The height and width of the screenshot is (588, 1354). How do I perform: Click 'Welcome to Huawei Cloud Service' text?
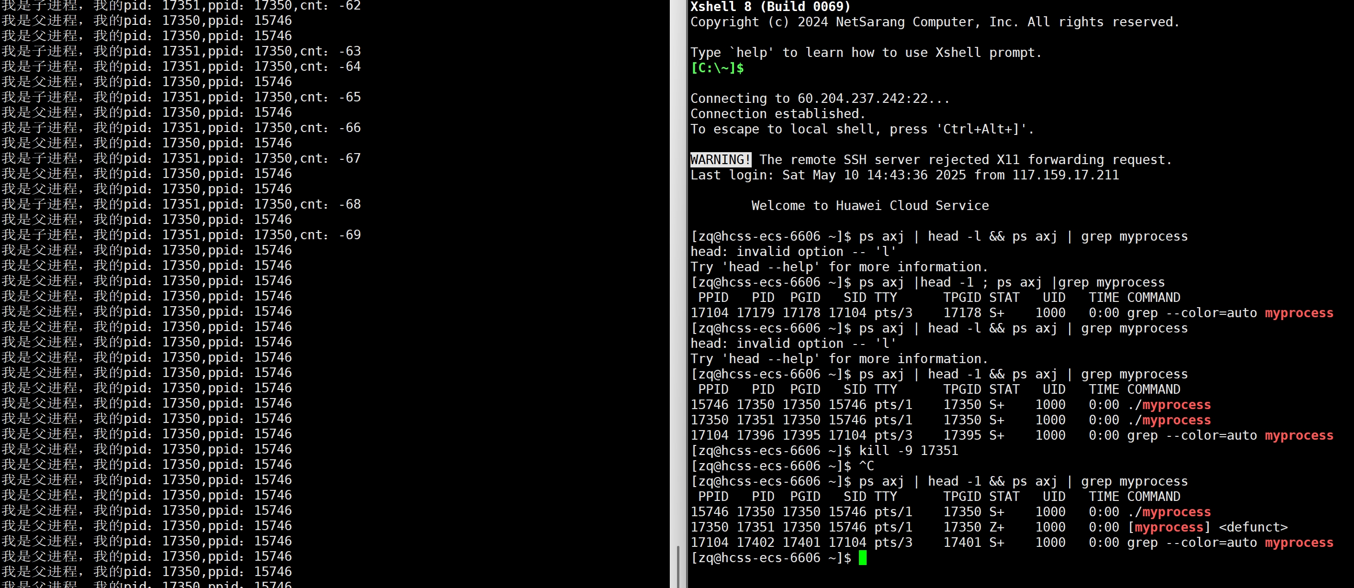tap(870, 205)
